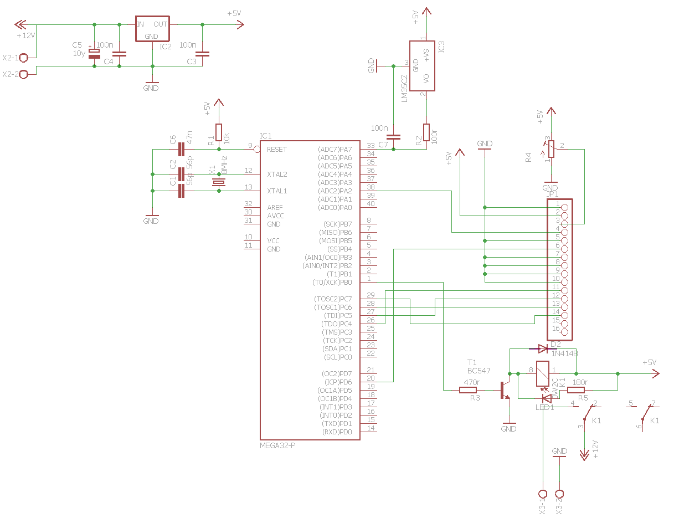Select capacitor C3 near regulator output
674x518 pixels.
[x=202, y=54]
